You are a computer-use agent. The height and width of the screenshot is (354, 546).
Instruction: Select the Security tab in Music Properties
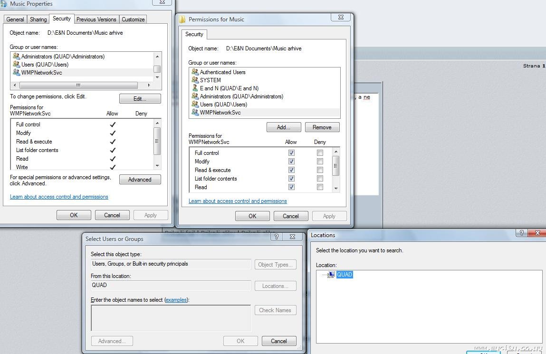point(62,19)
